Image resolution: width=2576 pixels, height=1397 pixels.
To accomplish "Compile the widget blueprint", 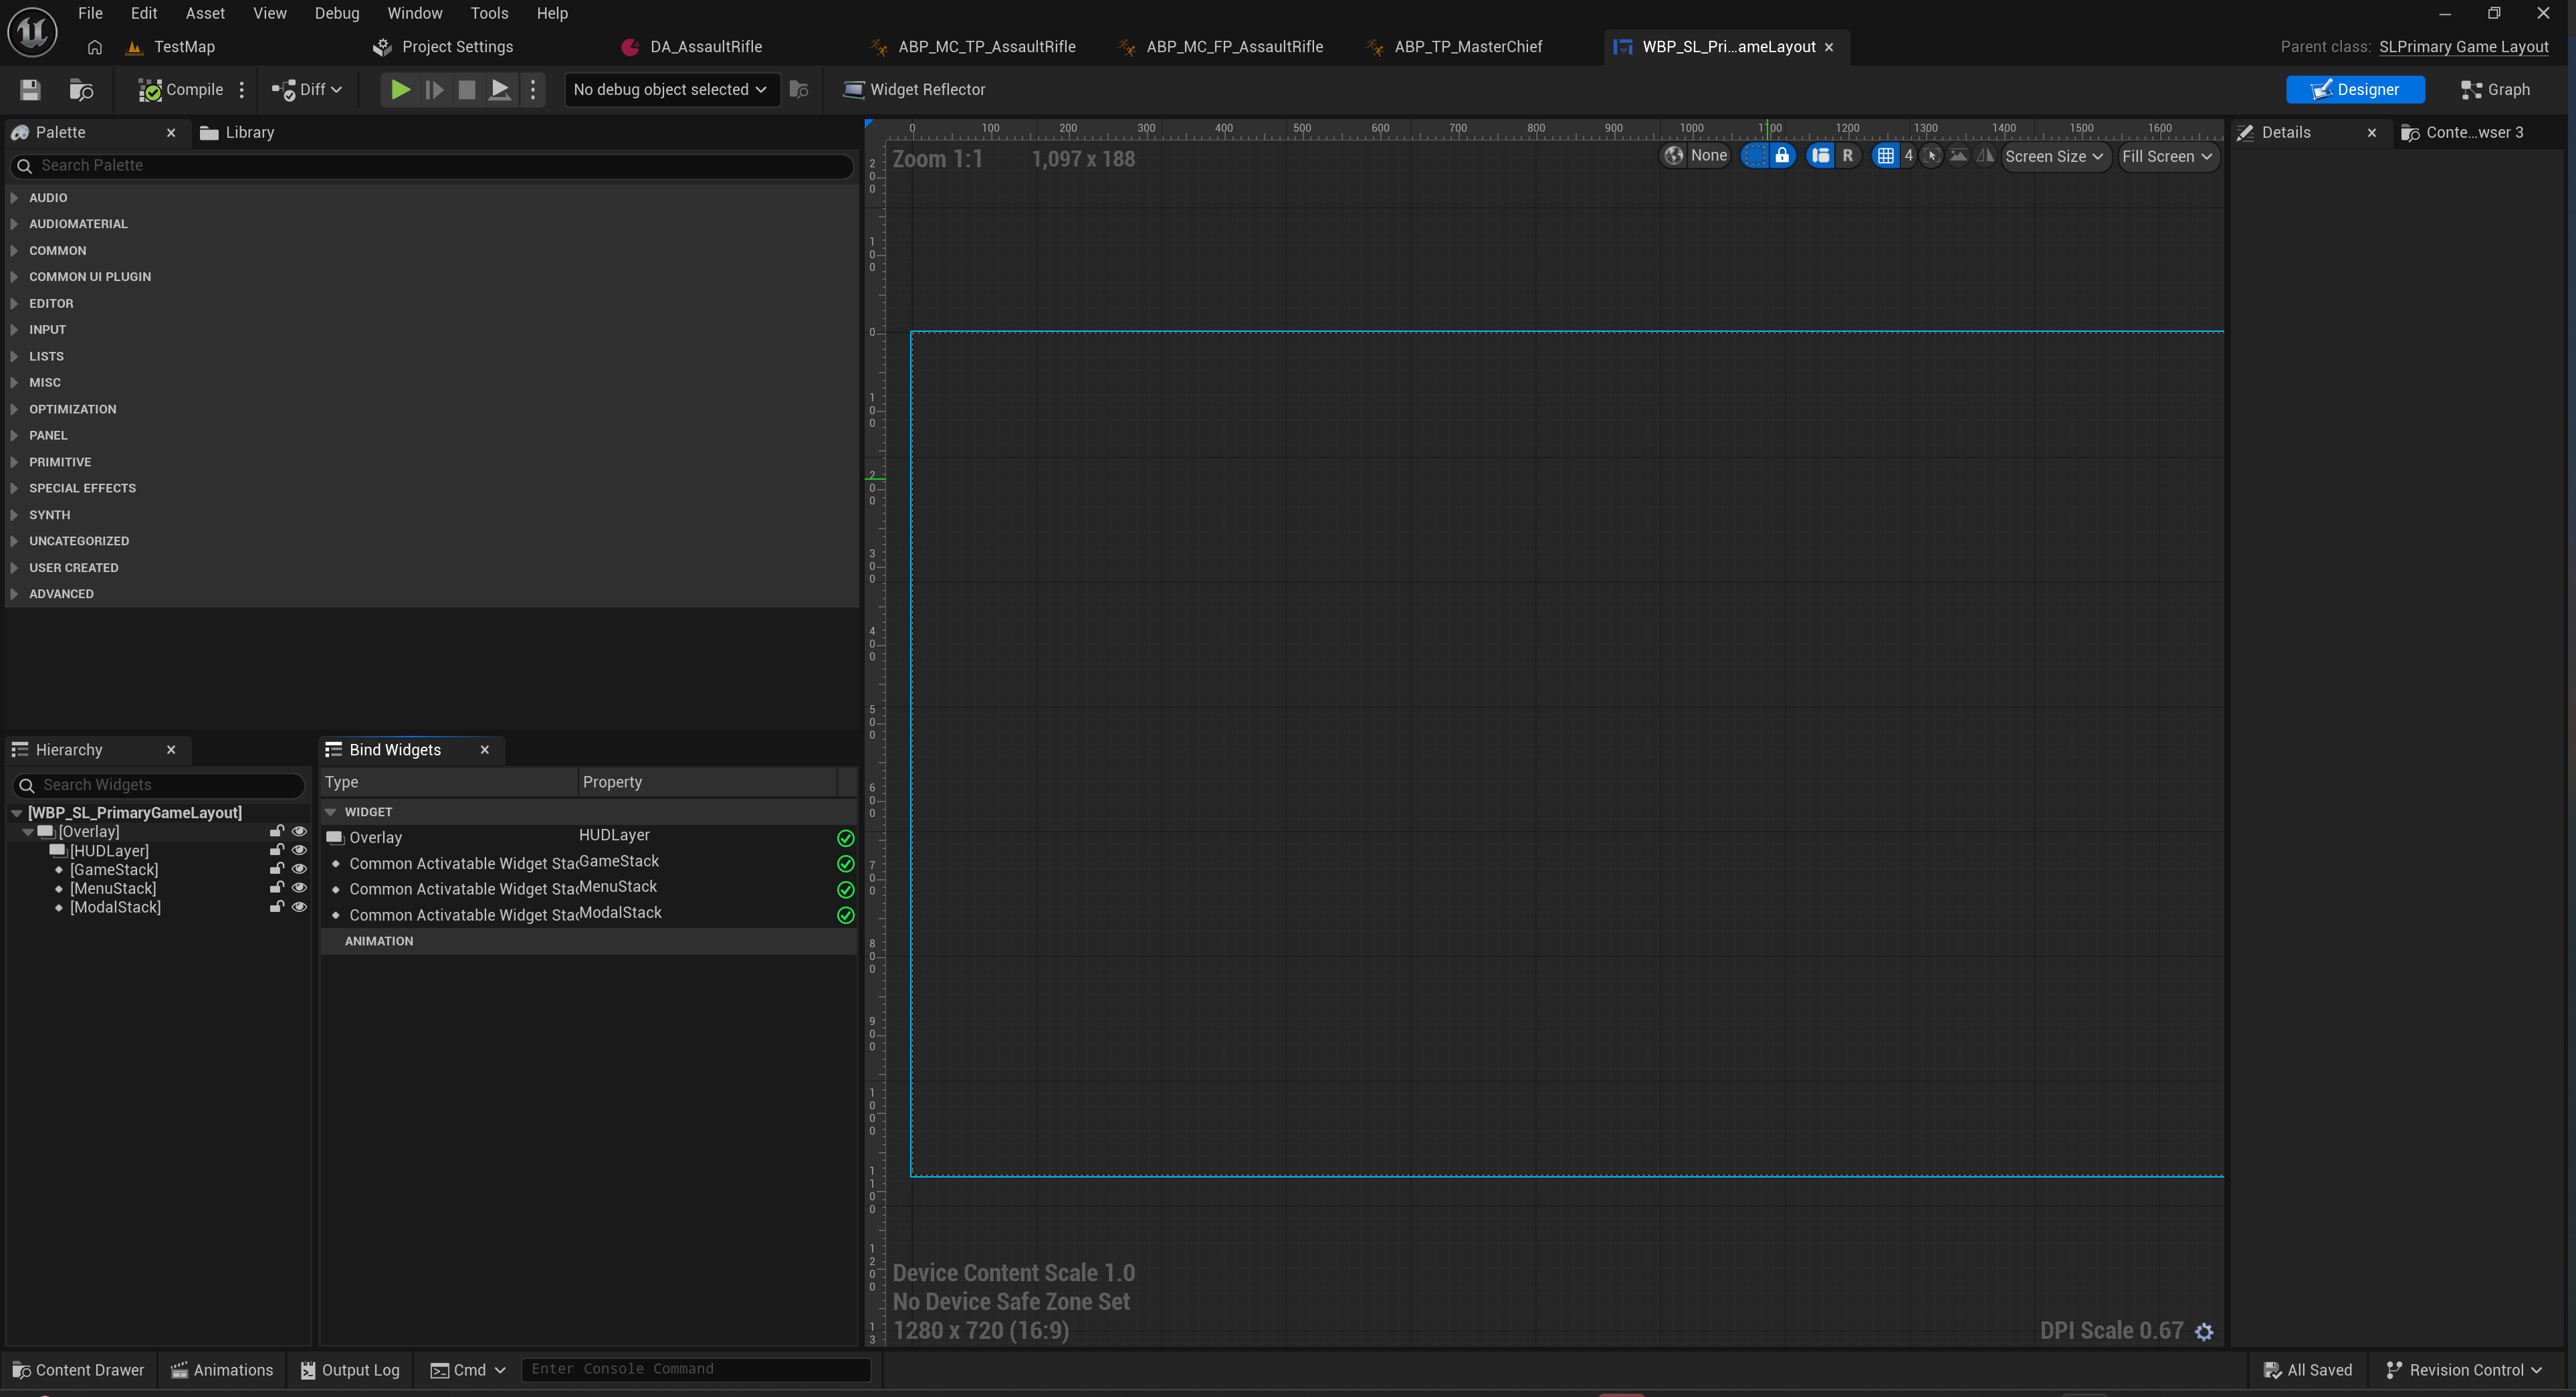I will [180, 90].
